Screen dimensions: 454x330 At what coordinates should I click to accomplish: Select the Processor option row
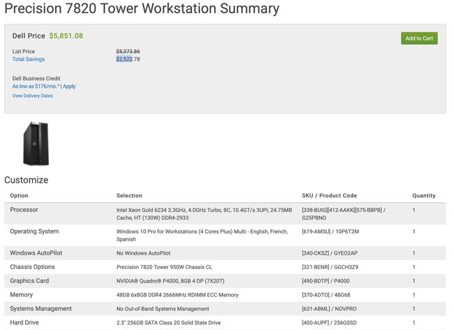coord(225,213)
